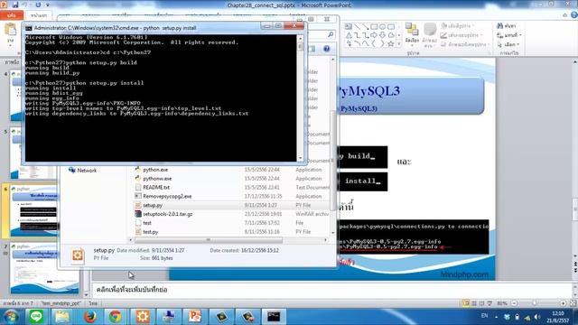Image resolution: width=578 pixels, height=325 pixels.
Task: Click the Explorer help question-mark icon
Action: (327, 49)
